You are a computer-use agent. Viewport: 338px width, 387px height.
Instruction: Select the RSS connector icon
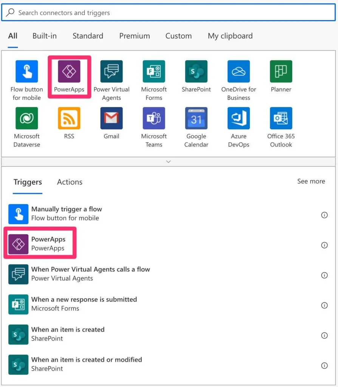click(x=69, y=118)
